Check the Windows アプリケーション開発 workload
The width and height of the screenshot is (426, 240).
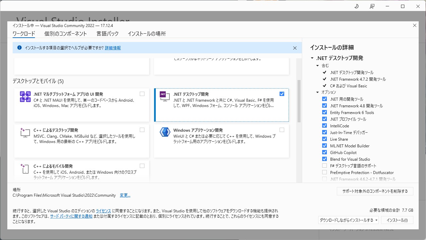click(x=282, y=130)
